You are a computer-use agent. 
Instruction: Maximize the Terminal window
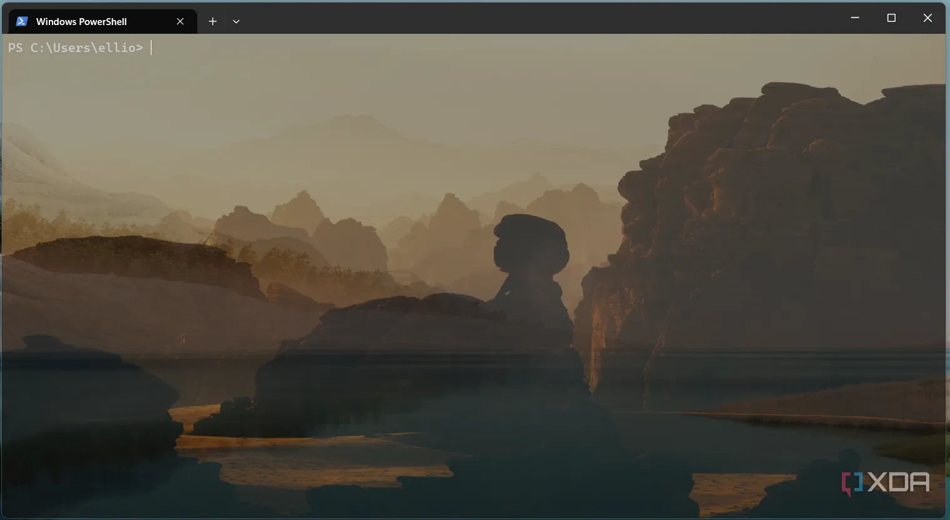(891, 18)
